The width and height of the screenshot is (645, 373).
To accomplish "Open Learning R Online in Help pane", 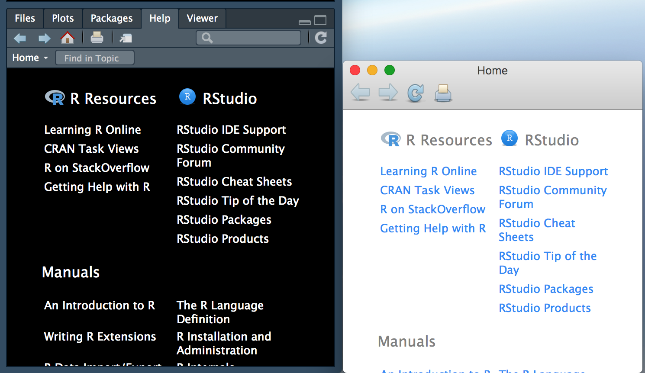I will [93, 130].
